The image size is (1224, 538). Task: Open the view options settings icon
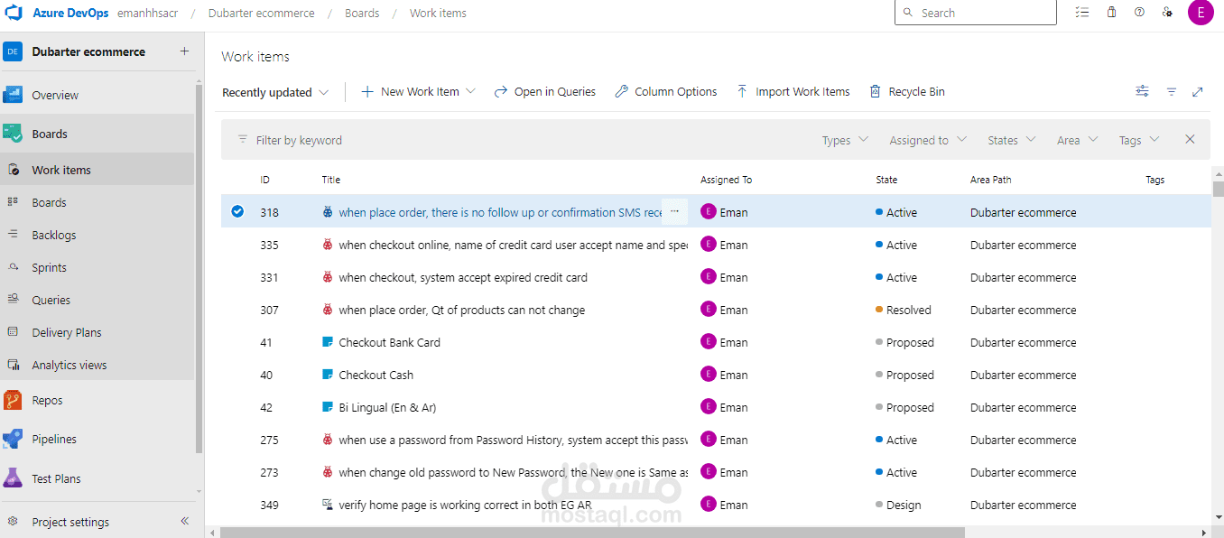click(1142, 91)
